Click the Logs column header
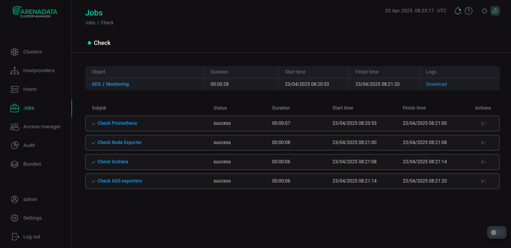The height and width of the screenshot is (248, 511). pyautogui.click(x=431, y=72)
